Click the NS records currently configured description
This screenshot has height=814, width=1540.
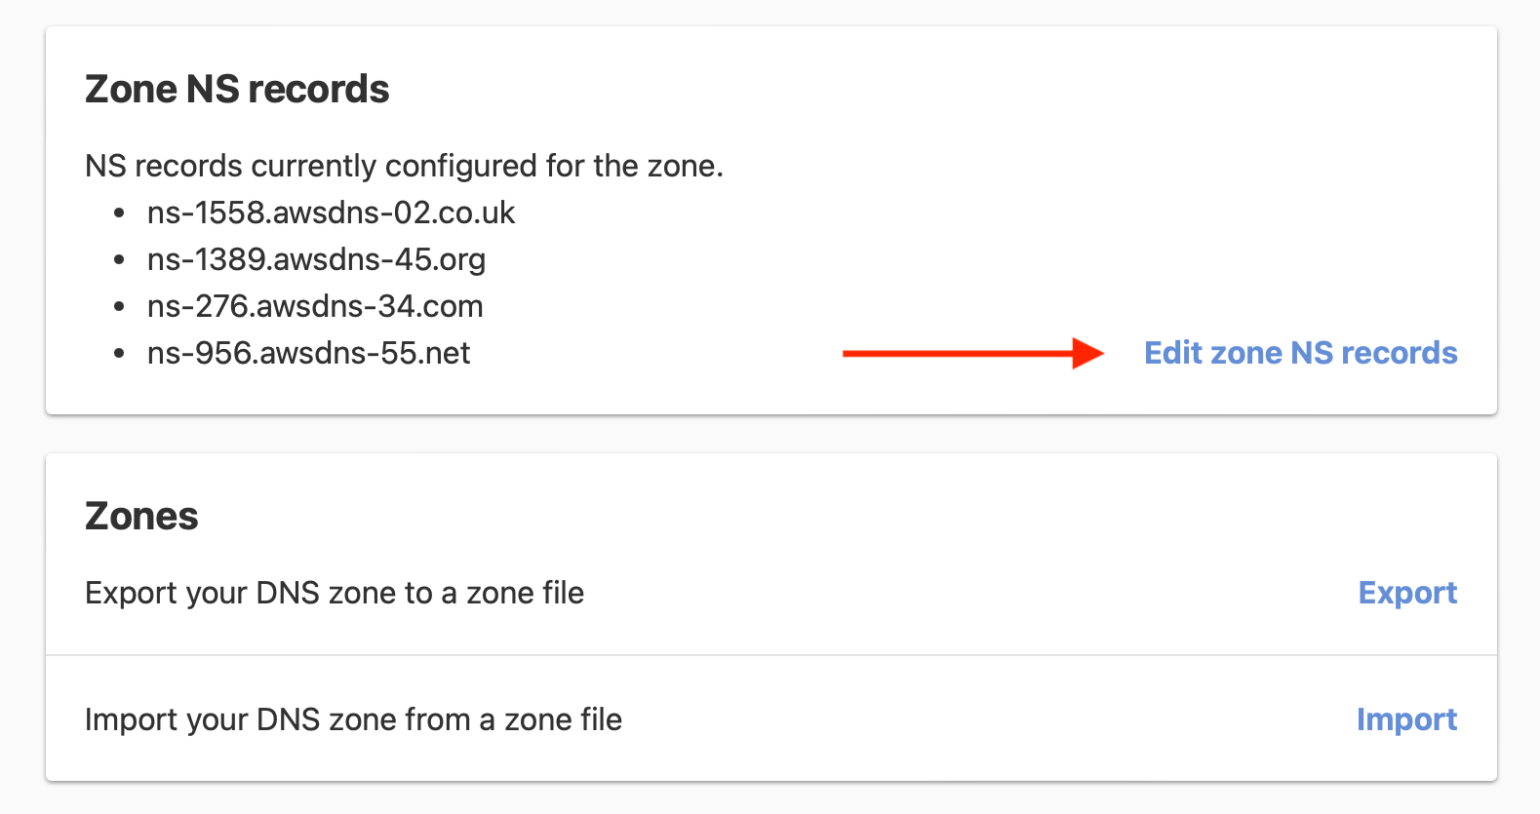tap(404, 166)
